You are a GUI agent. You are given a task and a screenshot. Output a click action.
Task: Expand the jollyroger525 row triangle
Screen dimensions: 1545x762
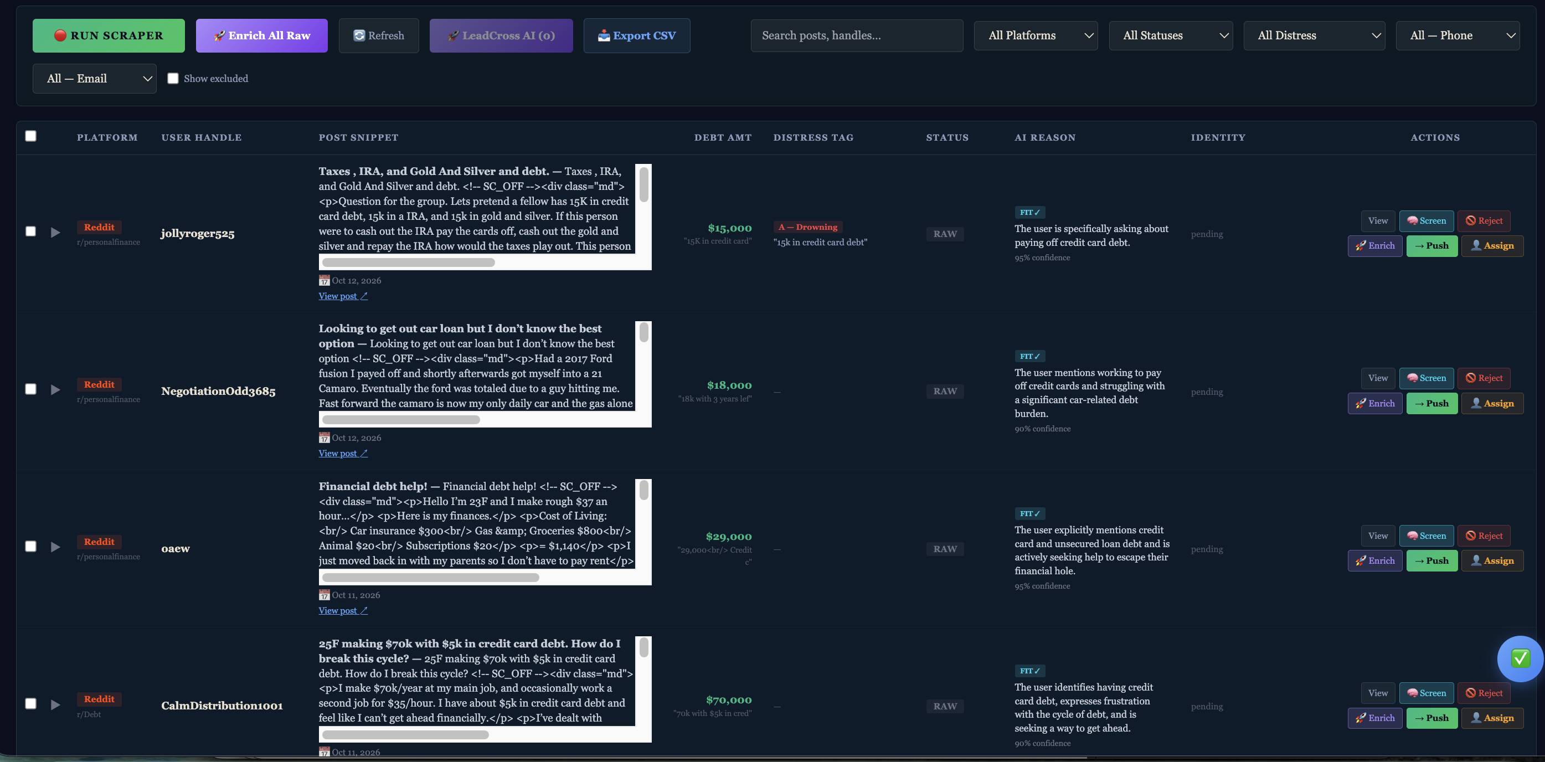coord(55,232)
